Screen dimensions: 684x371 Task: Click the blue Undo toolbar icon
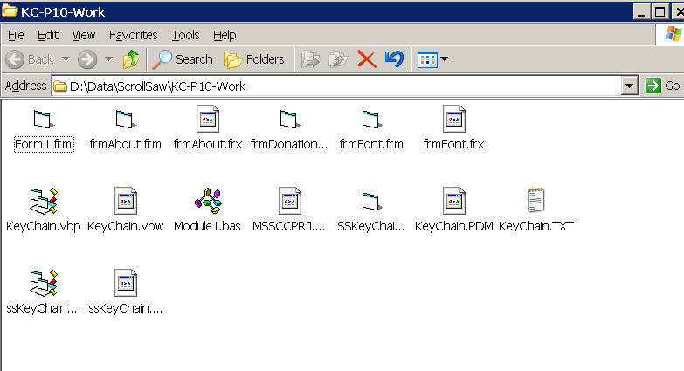click(394, 59)
